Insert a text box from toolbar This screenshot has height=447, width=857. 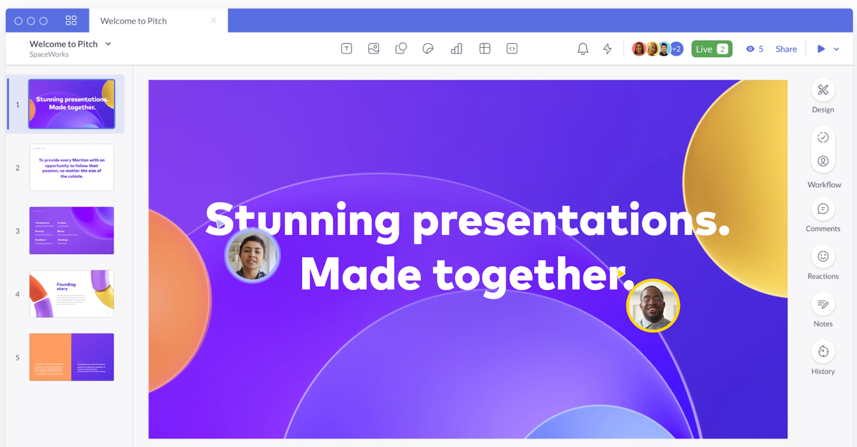(347, 49)
